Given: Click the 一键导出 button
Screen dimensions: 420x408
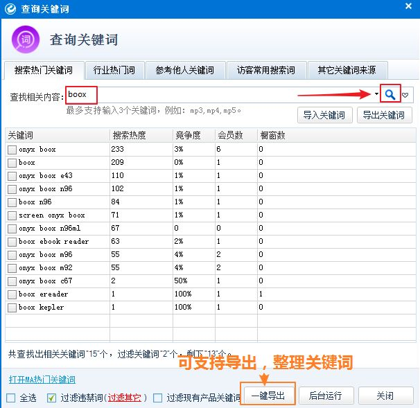Looking at the screenshot, I should pyautogui.click(x=268, y=395).
